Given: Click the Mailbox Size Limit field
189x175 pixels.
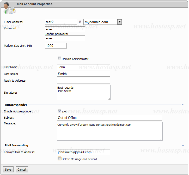Looking at the screenshot, I should 56,46.
